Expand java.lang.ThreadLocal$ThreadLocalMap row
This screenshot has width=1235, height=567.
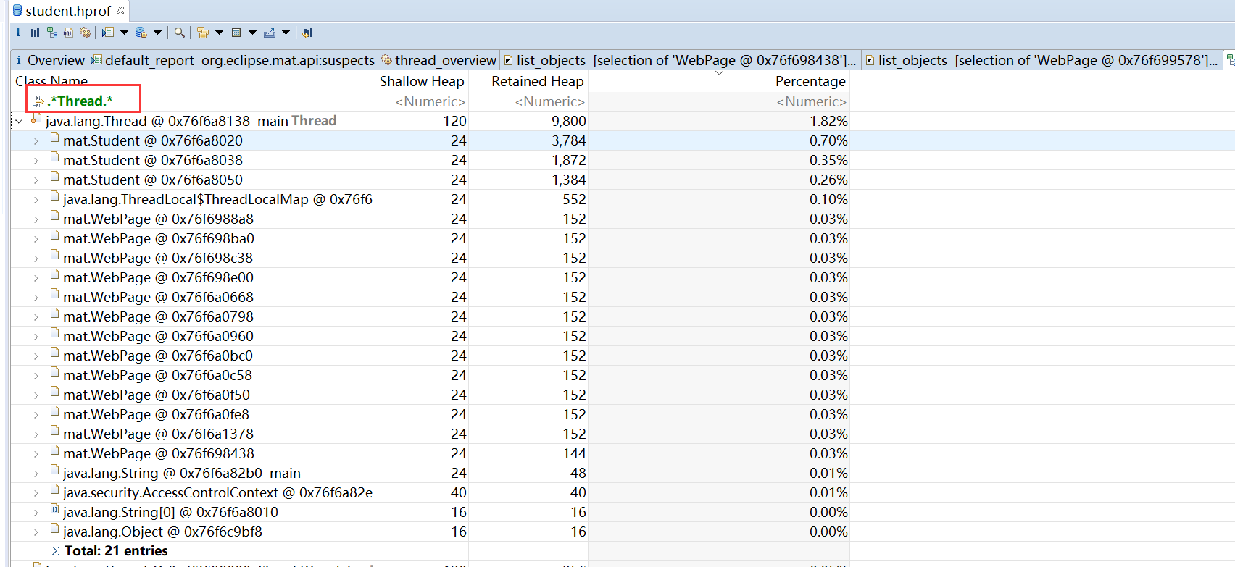36,200
